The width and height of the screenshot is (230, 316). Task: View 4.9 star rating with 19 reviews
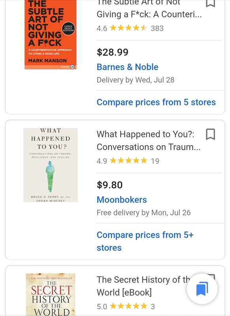128,161
